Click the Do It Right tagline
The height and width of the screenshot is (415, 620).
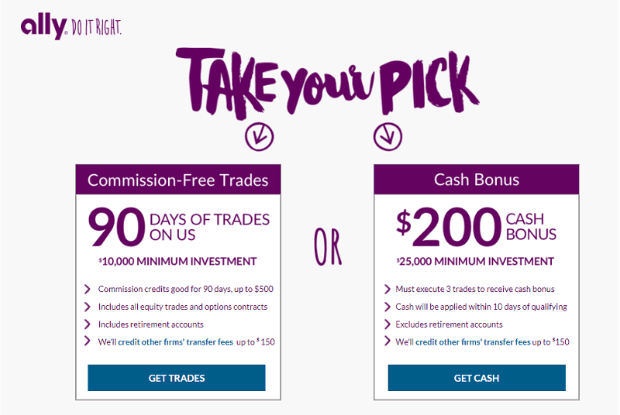pyautogui.click(x=96, y=28)
